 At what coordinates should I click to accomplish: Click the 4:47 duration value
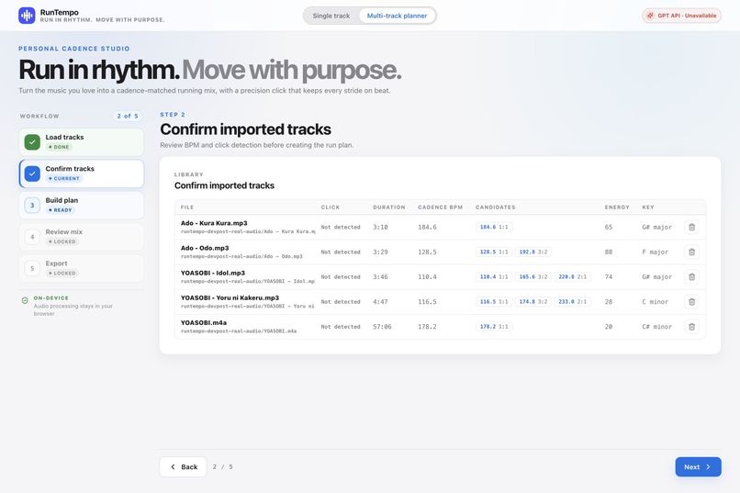pyautogui.click(x=380, y=301)
